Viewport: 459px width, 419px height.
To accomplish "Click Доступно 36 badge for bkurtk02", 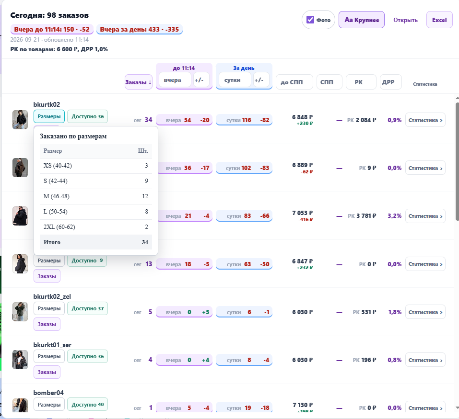I will pos(87,116).
